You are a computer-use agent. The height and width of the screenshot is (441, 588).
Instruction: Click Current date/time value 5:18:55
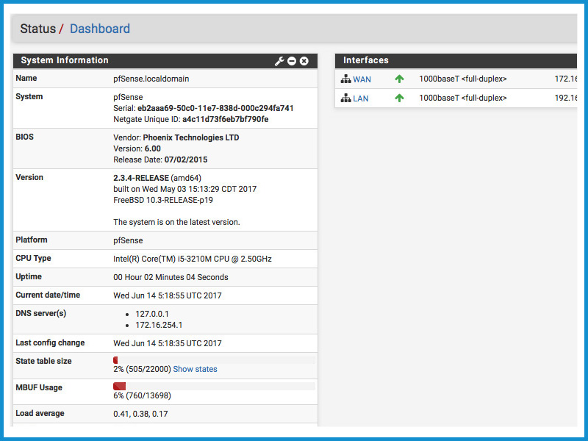tap(168, 295)
